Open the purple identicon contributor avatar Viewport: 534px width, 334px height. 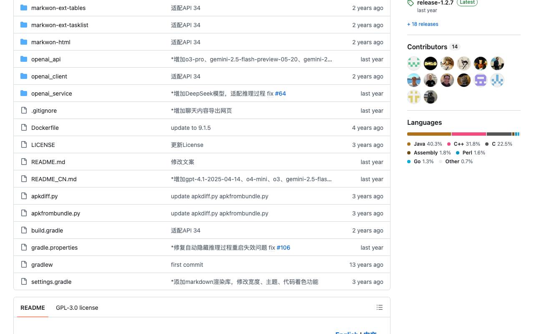click(481, 80)
